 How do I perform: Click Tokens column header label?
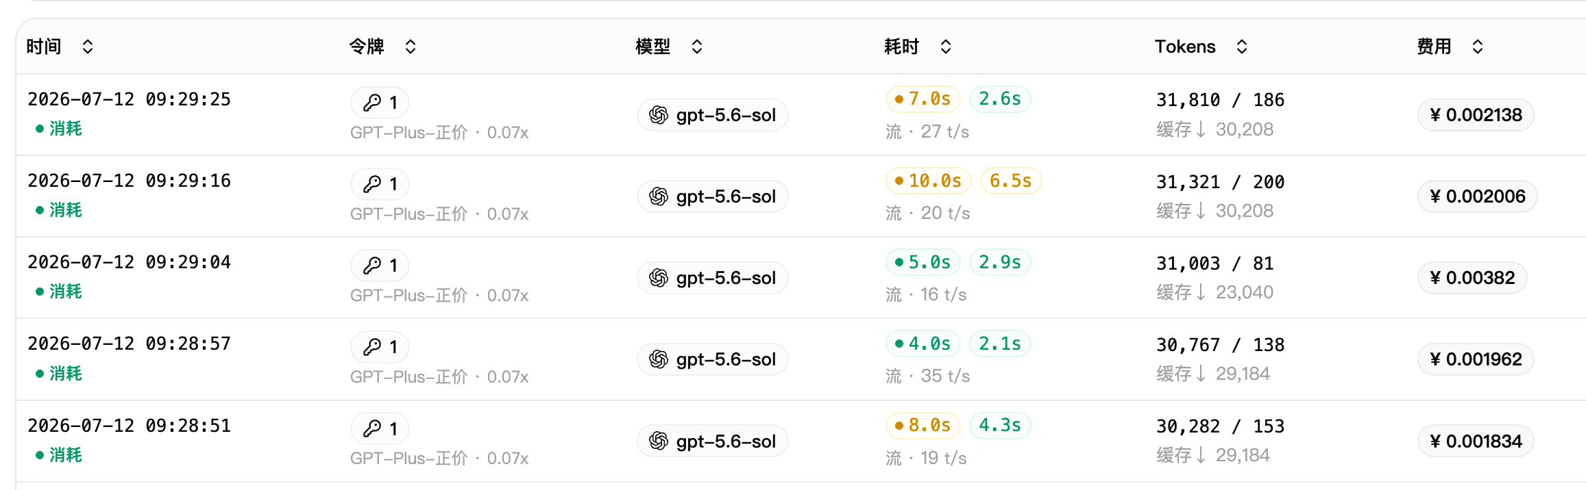(1185, 47)
